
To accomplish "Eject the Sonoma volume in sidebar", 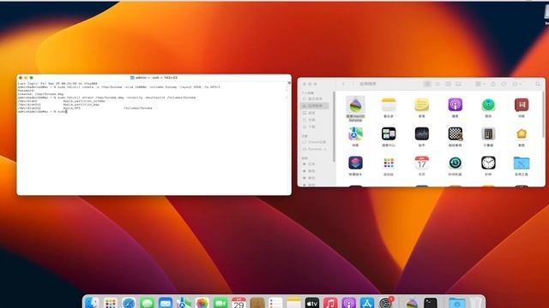I will click(326, 149).
